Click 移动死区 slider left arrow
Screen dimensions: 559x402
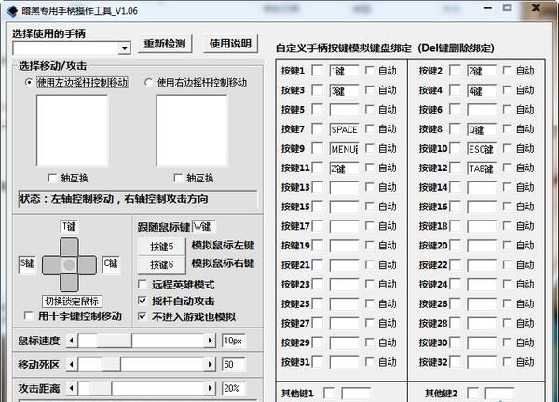(x=72, y=364)
